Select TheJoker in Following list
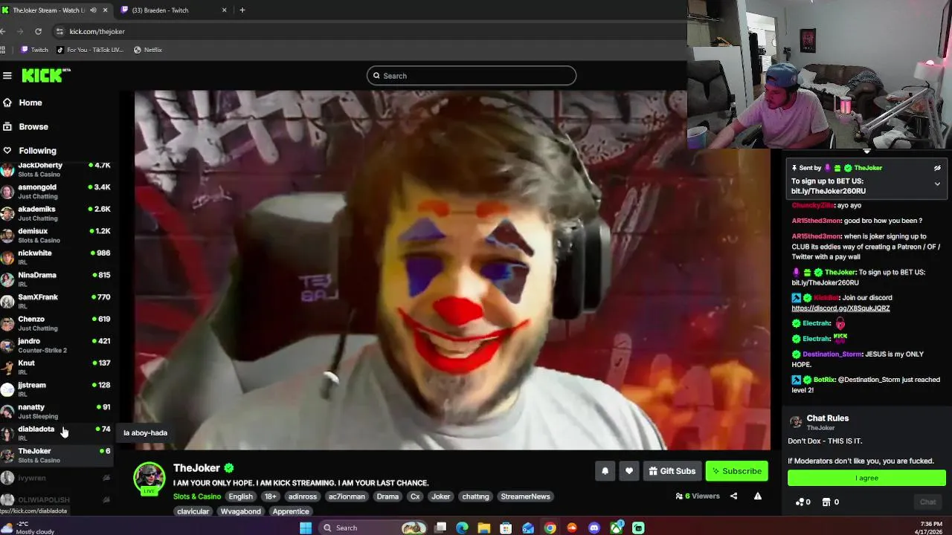The height and width of the screenshot is (535, 952). (x=57, y=455)
